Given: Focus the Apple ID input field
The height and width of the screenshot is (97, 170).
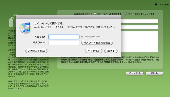Looking at the screenshot, I should pyautogui.click(x=64, y=37).
